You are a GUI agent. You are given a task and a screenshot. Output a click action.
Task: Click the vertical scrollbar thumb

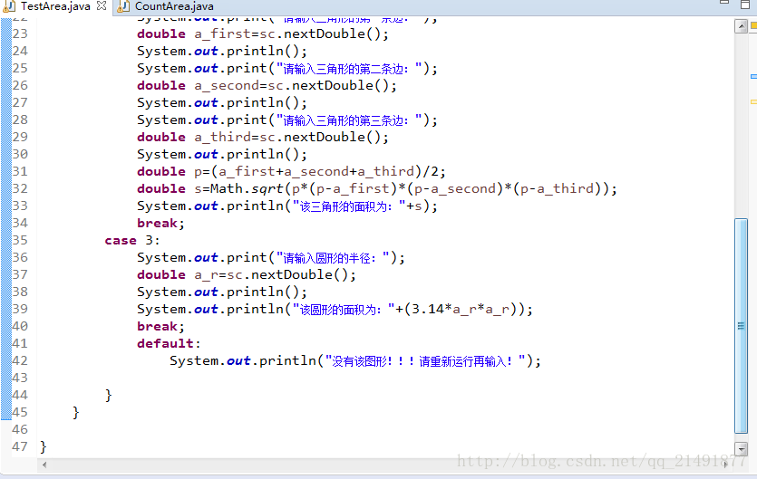(741, 326)
